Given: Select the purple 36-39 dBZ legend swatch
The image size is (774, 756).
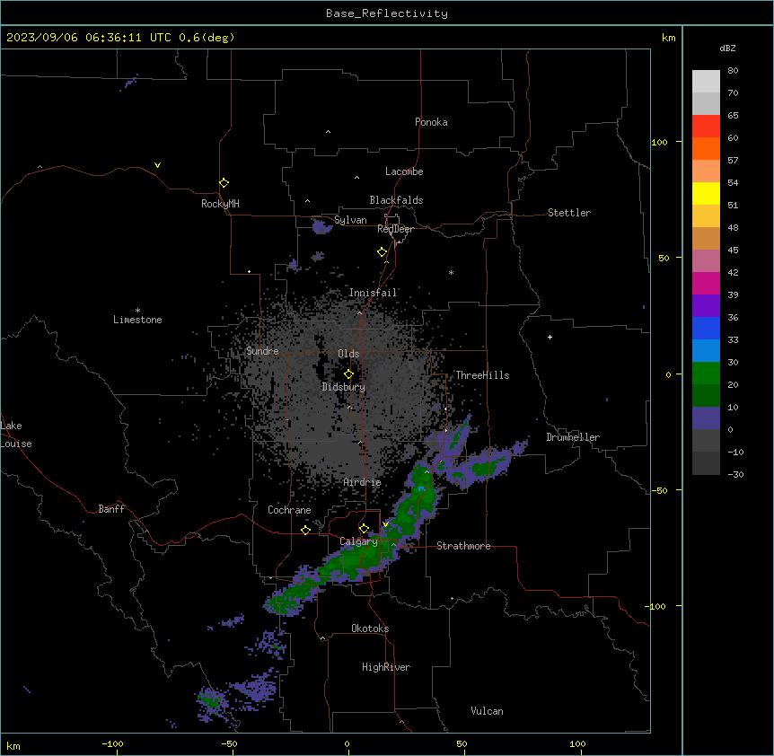Looking at the screenshot, I should 706,306.
